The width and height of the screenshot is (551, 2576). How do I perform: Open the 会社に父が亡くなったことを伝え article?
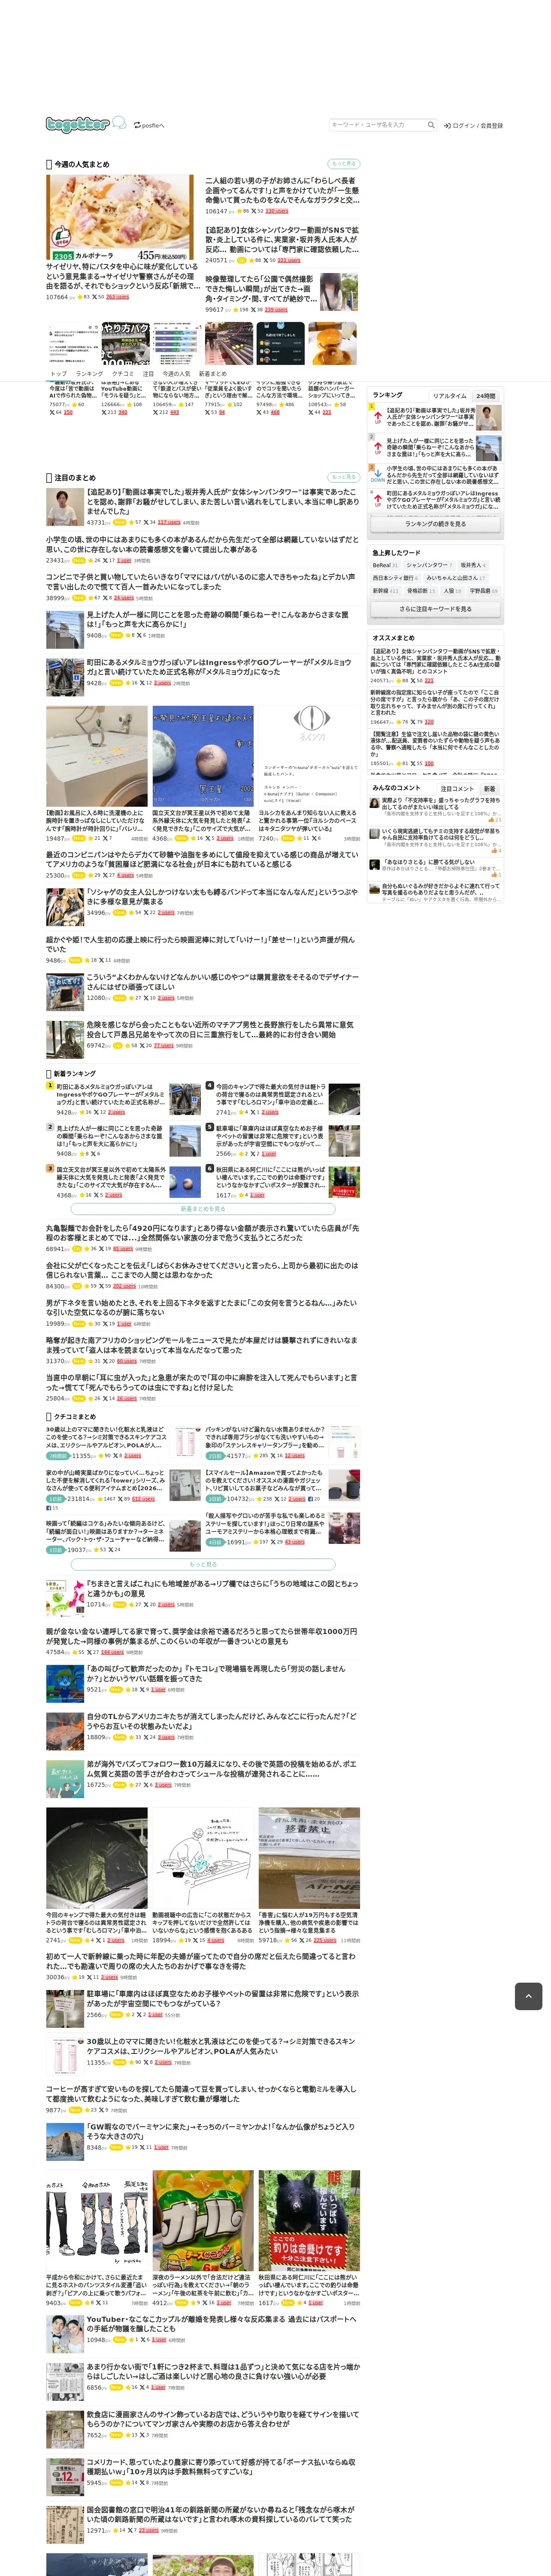202,1270
